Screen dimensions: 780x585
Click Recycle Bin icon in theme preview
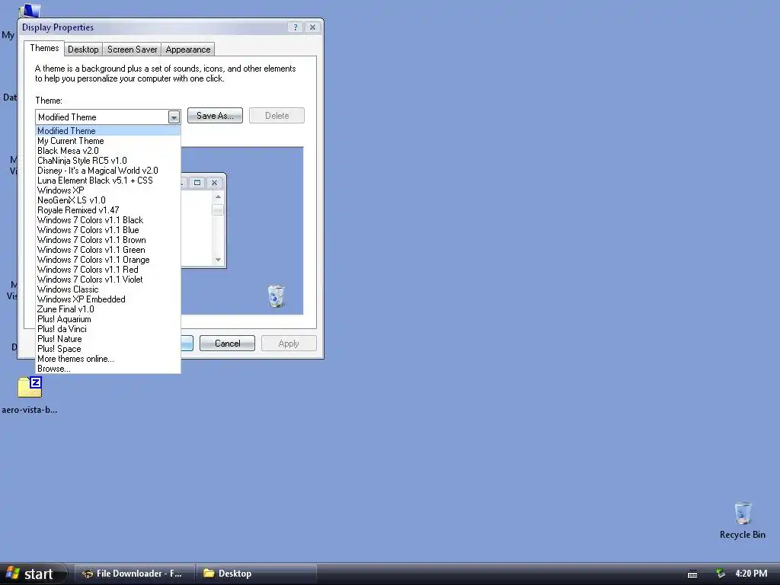coord(276,296)
